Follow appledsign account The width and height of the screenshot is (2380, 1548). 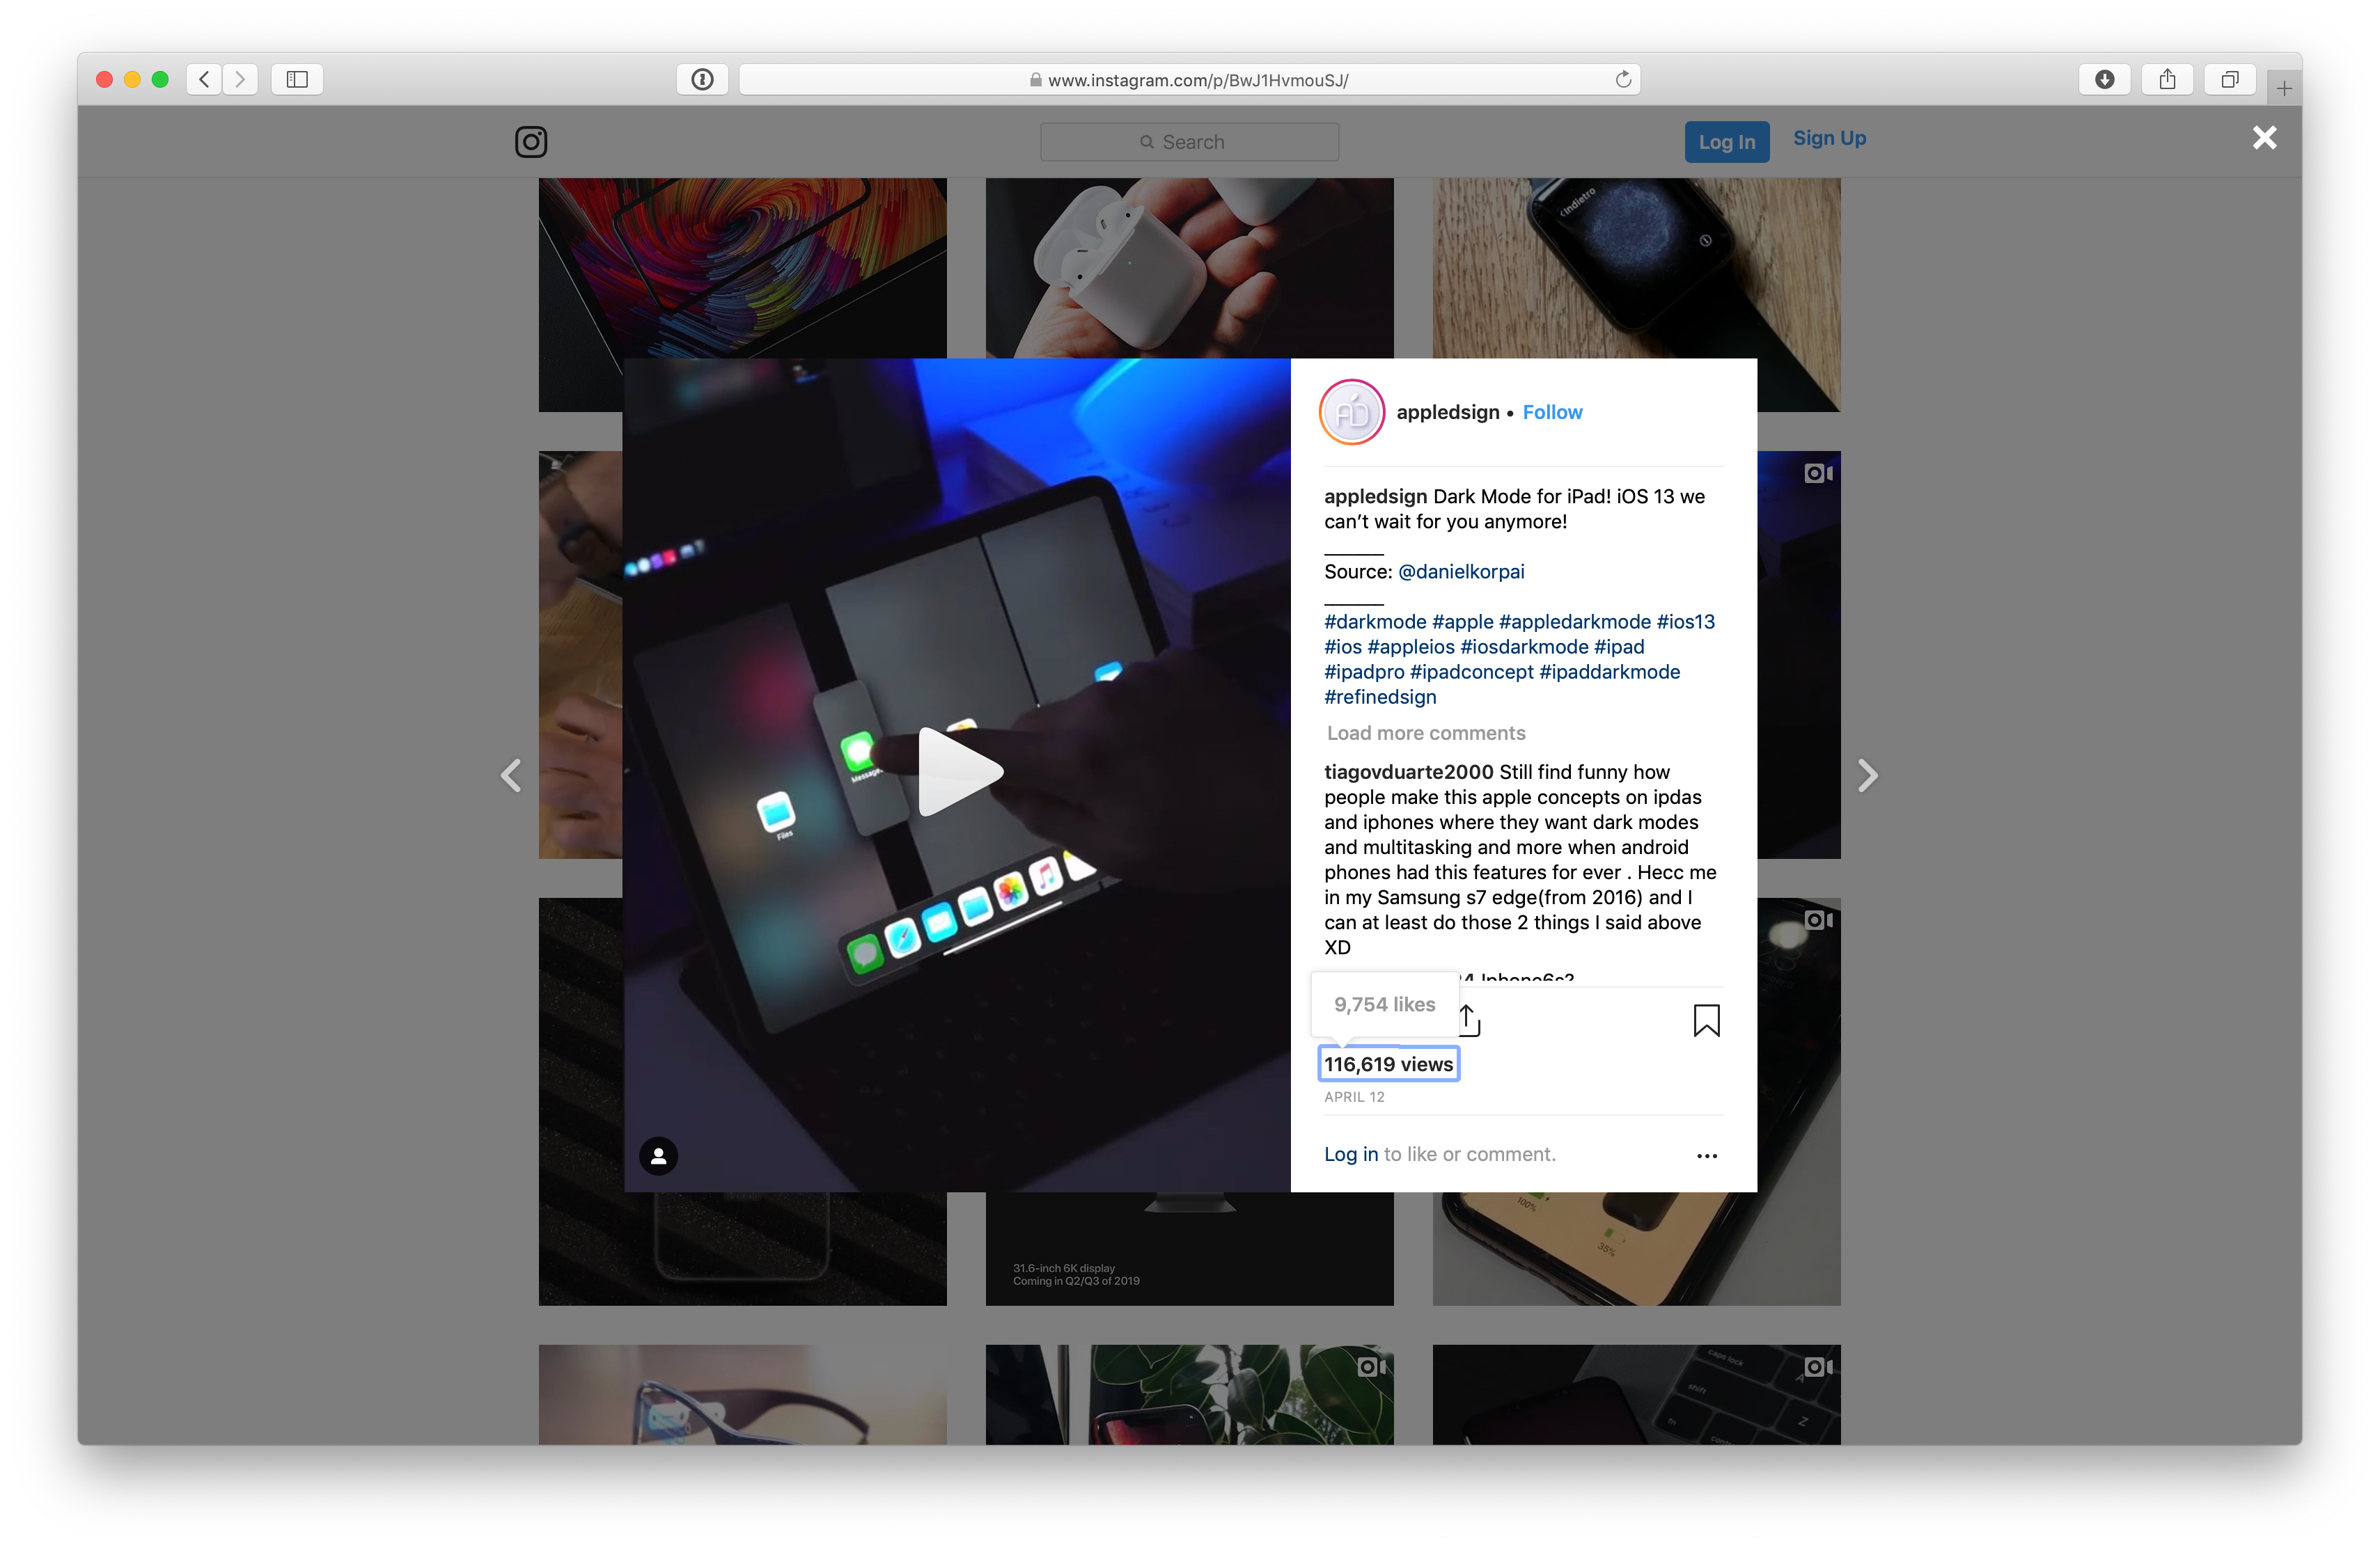pyautogui.click(x=1552, y=412)
